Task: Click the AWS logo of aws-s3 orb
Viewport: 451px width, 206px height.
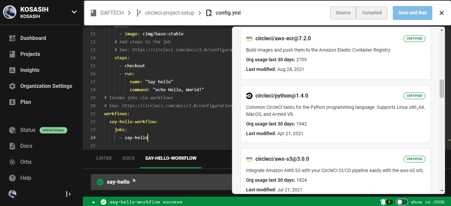Action: coord(249,159)
